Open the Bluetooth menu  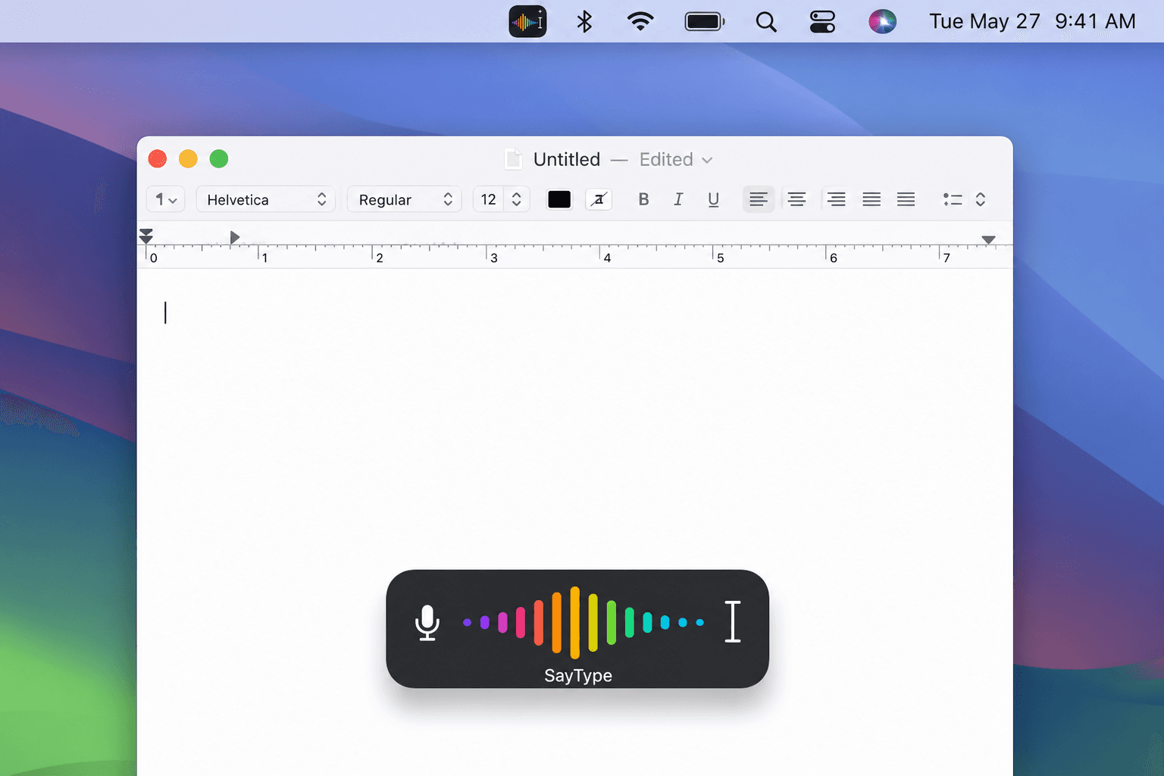tap(584, 21)
